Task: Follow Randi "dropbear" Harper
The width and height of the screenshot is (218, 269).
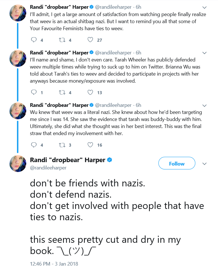Action: [x=177, y=163]
